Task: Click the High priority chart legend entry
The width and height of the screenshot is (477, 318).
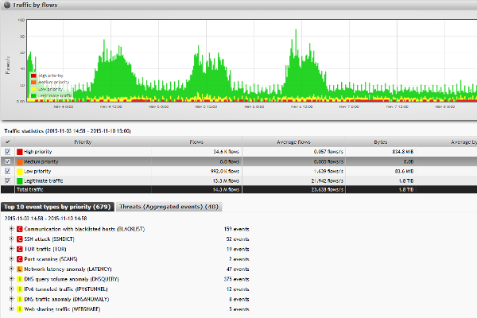Action: (x=47, y=76)
